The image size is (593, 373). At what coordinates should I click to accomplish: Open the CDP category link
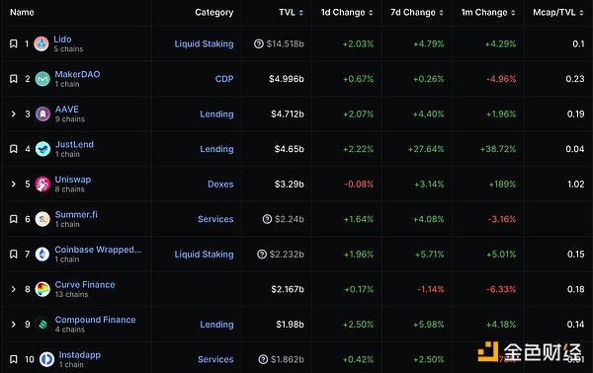(224, 79)
